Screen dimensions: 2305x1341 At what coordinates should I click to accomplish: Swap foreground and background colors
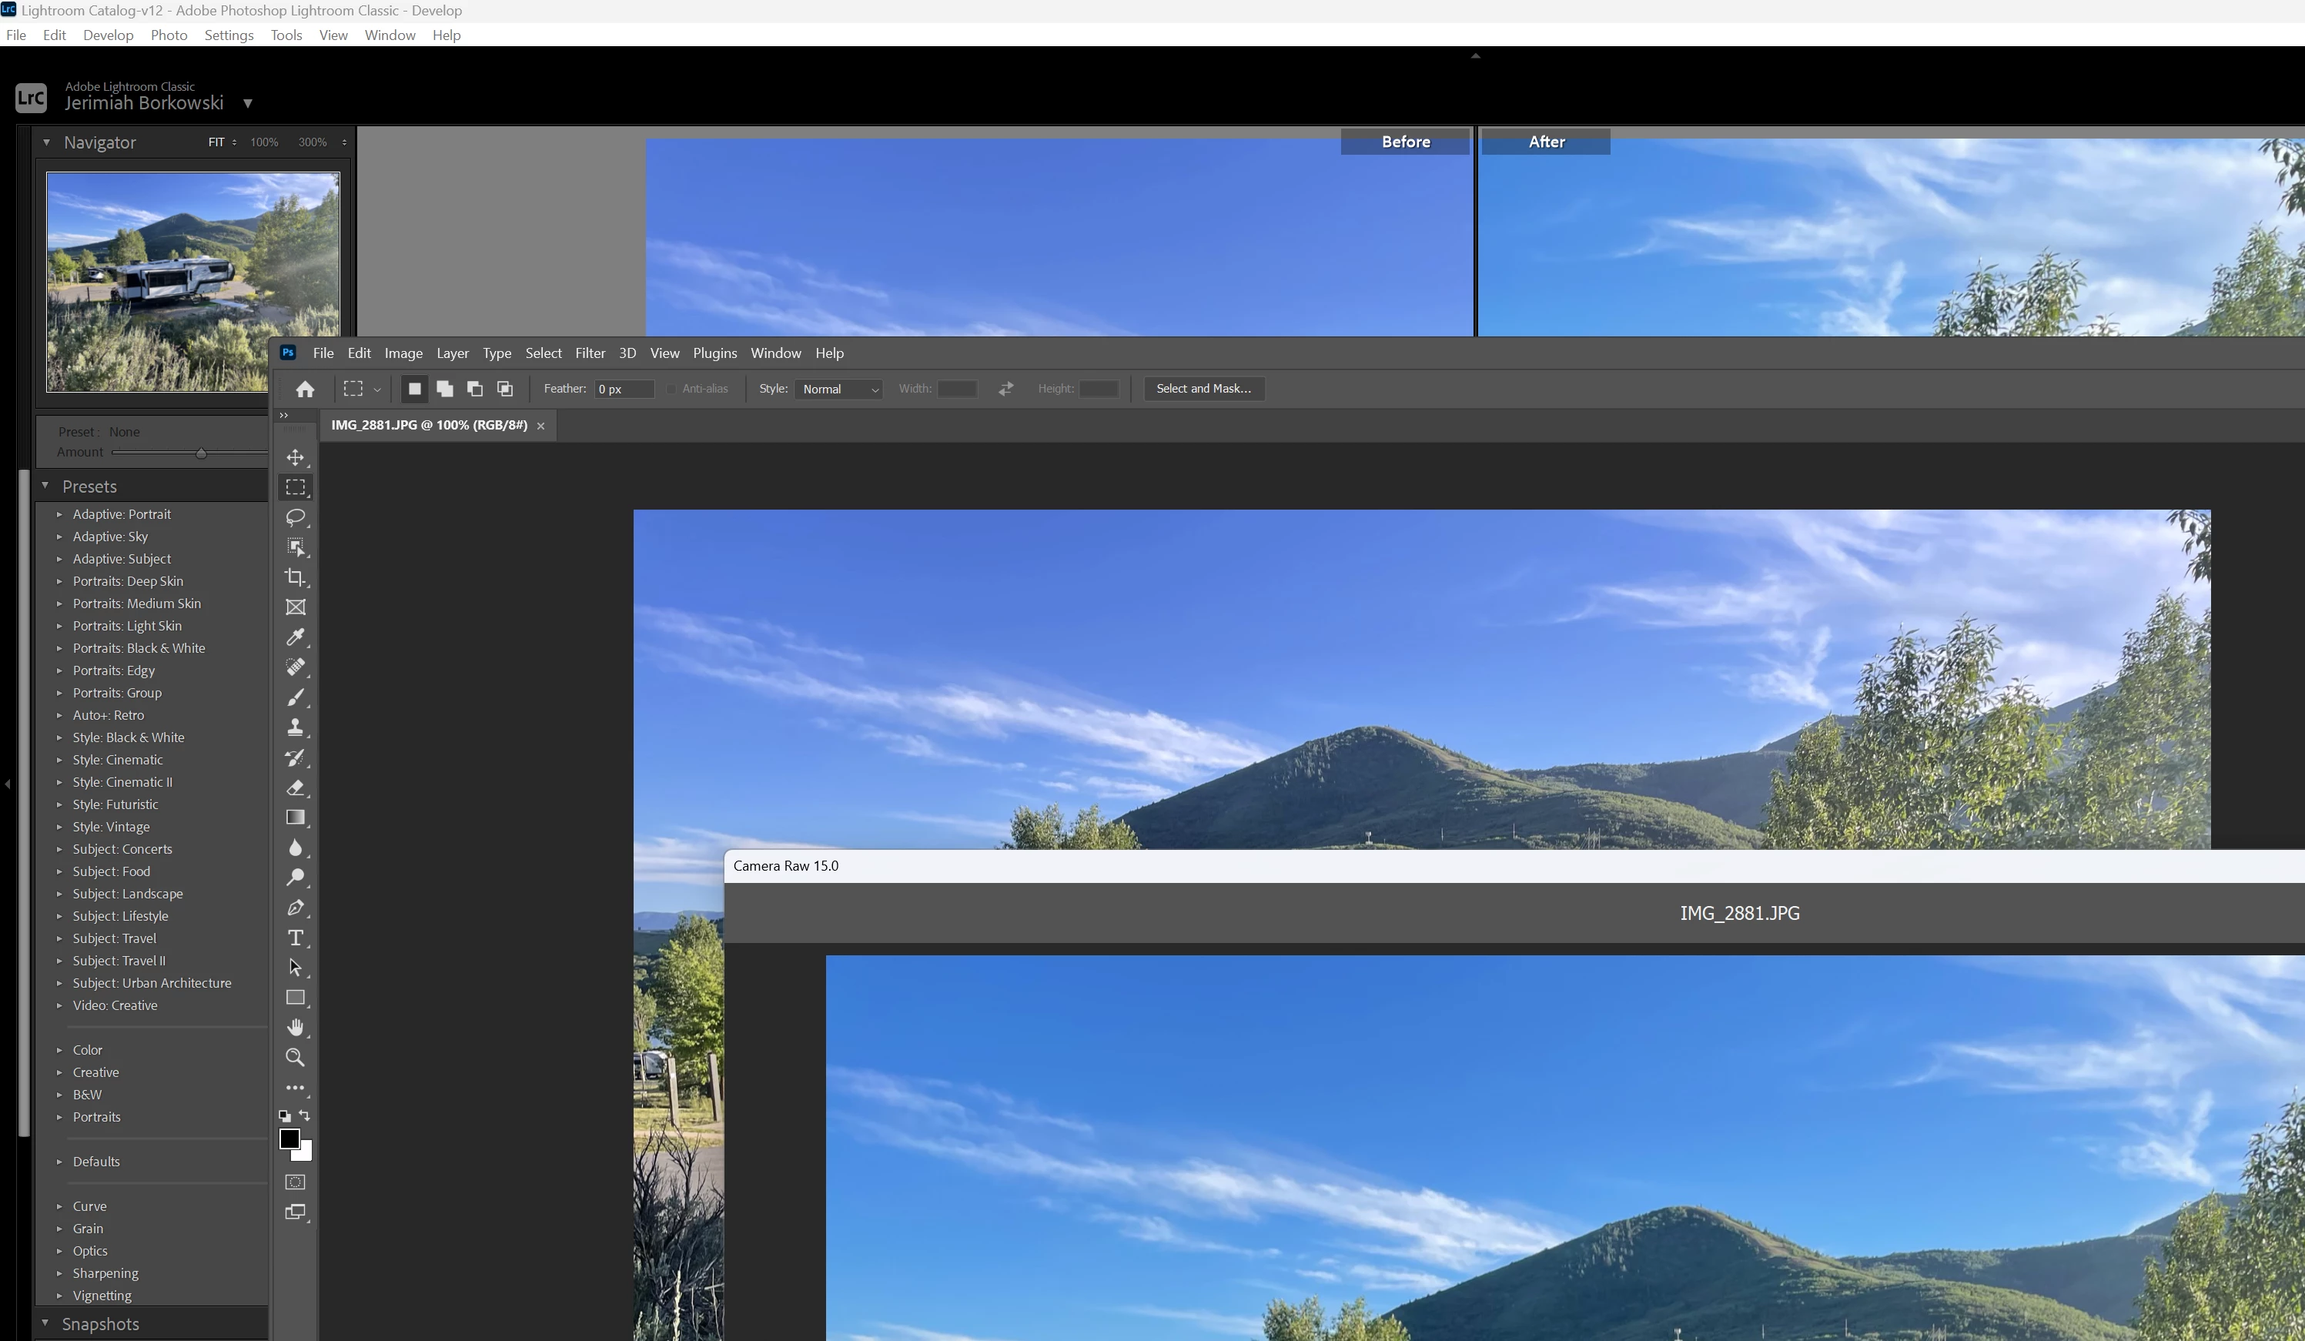coord(305,1115)
